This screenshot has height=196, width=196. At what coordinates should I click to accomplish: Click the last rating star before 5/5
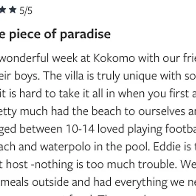pos(13,10)
